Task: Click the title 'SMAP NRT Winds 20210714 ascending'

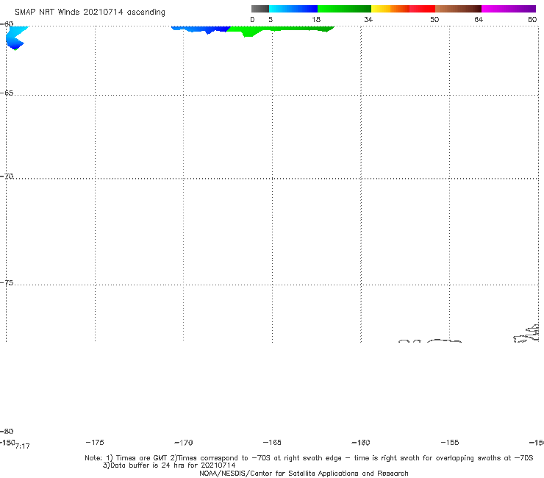Action: (x=90, y=12)
